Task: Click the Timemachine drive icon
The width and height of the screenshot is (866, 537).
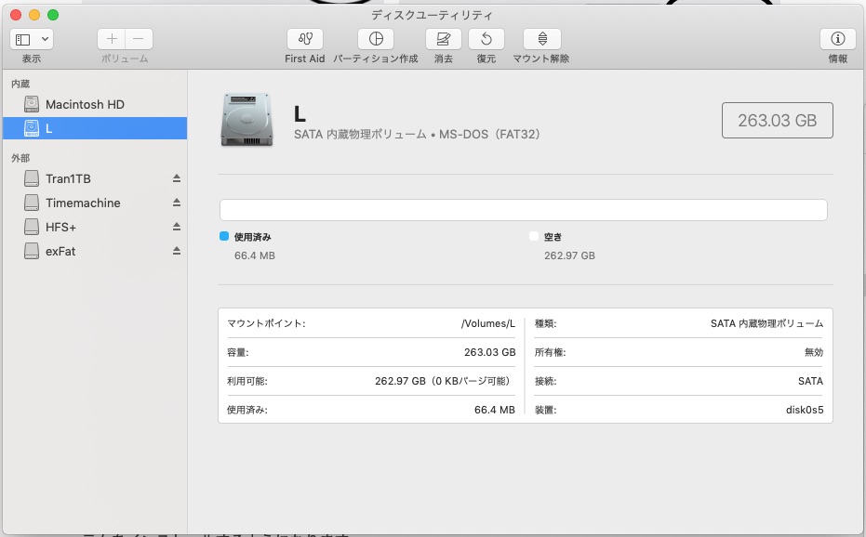Action: pyautogui.click(x=32, y=203)
